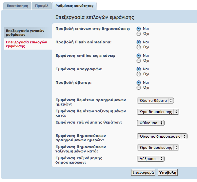The image size is (197, 182).
Task: Select 'Ναι' for Προβολή εικόνων στις δημοσιεύσεις
Action: (x=139, y=29)
